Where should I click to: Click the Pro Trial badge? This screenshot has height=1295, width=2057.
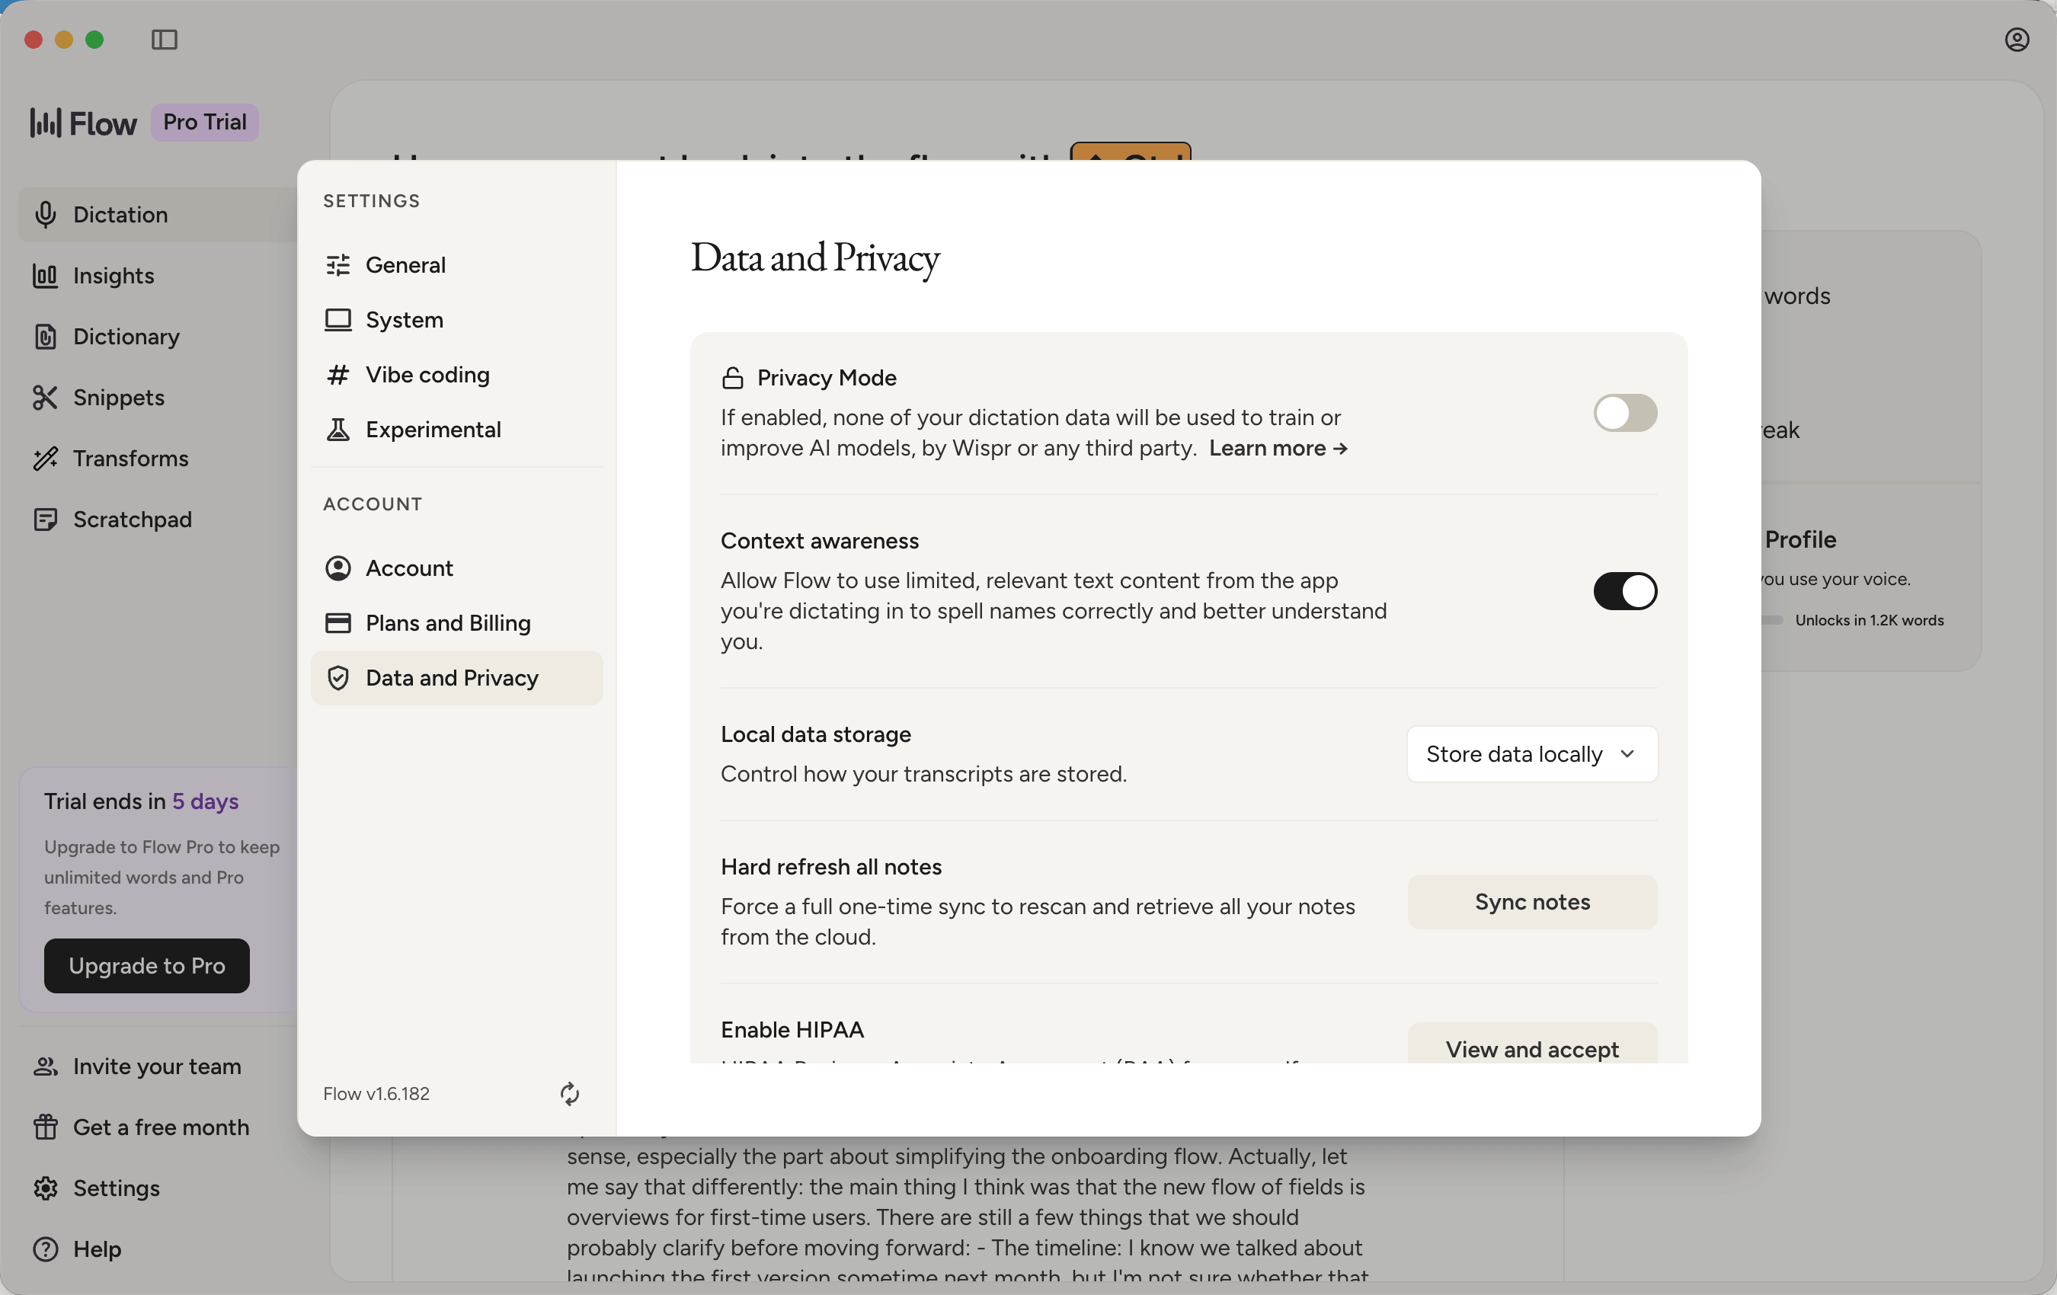click(x=205, y=122)
